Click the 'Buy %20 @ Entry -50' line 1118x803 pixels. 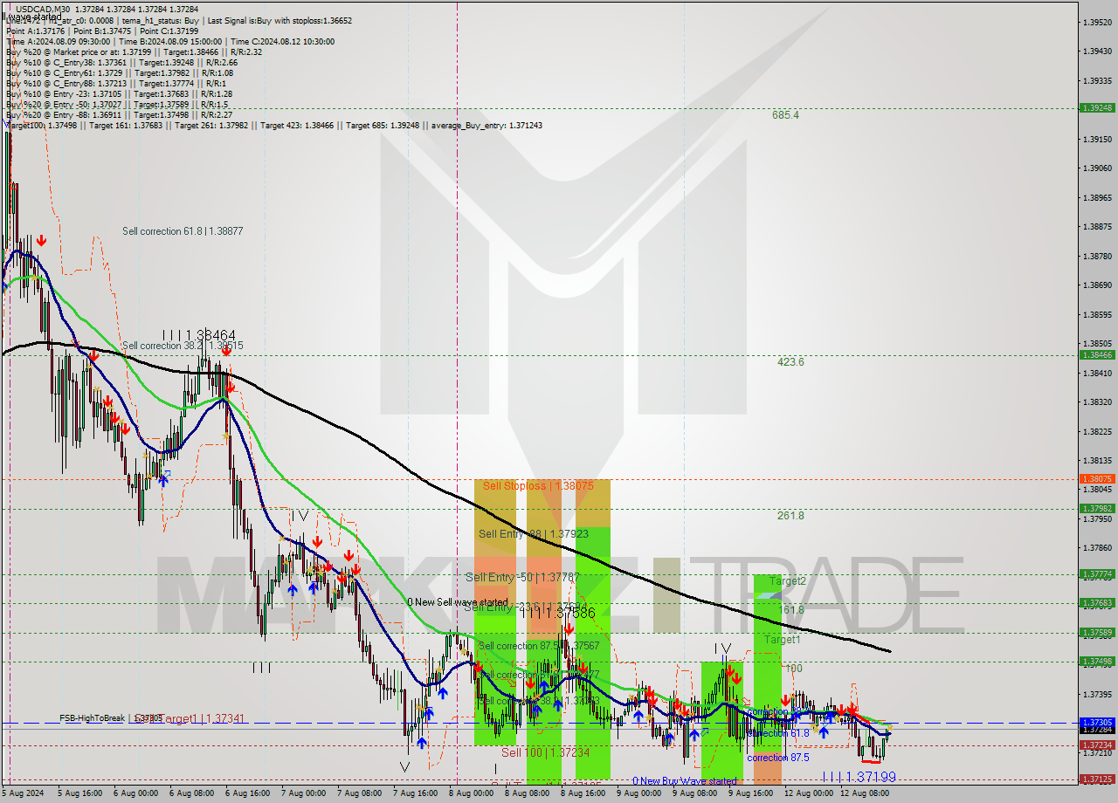pyautogui.click(x=117, y=104)
